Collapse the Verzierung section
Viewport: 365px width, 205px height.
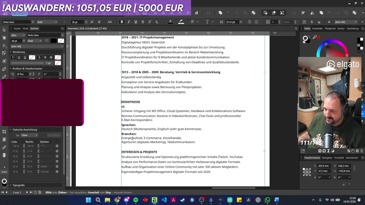10,52
